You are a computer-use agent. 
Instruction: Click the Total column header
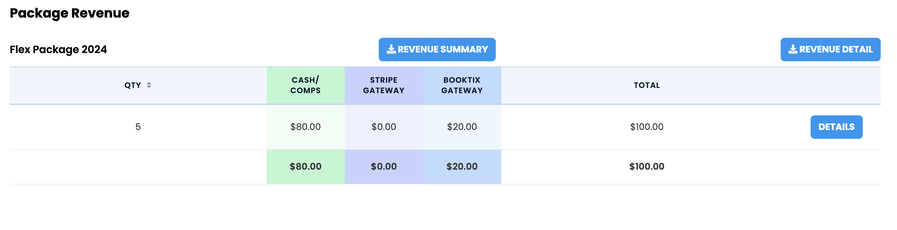647,85
